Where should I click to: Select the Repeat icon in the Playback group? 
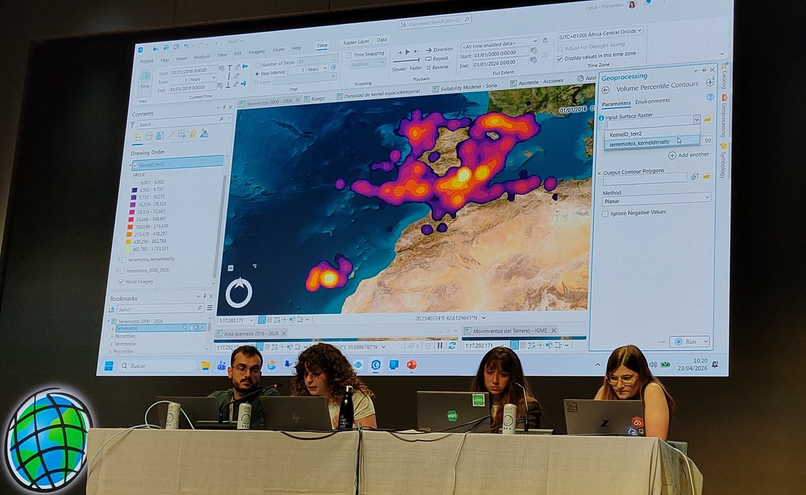429,58
